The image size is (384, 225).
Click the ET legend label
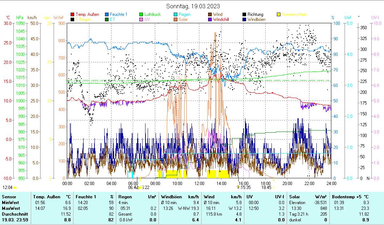113,19
